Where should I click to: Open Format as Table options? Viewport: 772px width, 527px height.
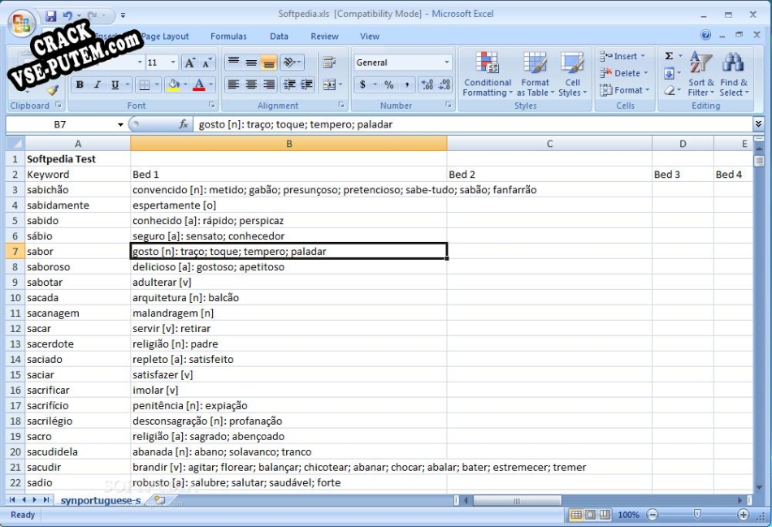click(x=535, y=73)
